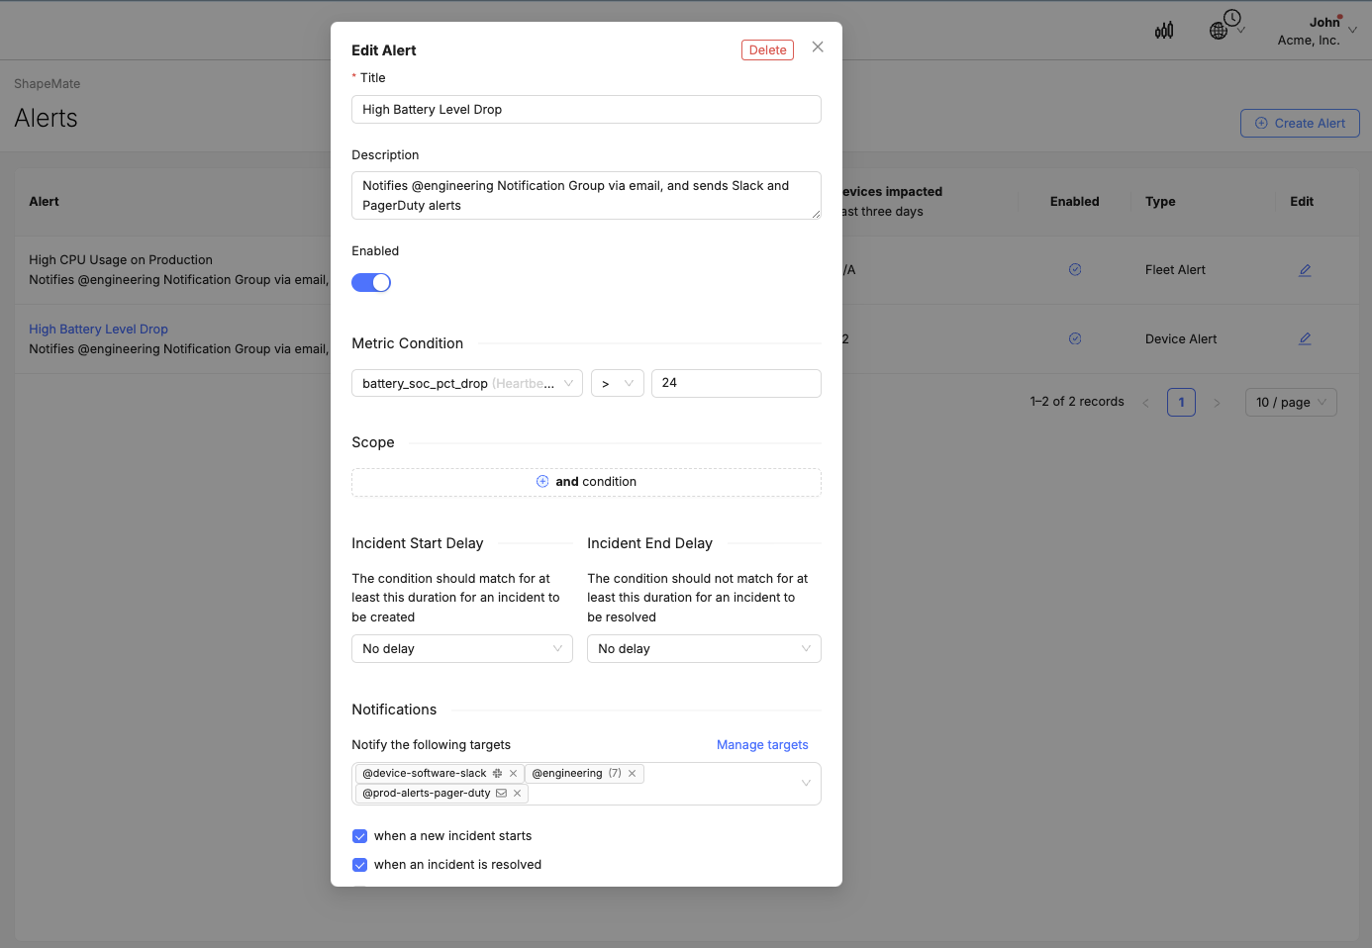Open the Manage targets link
Image resolution: width=1372 pixels, height=948 pixels.
[x=762, y=745]
